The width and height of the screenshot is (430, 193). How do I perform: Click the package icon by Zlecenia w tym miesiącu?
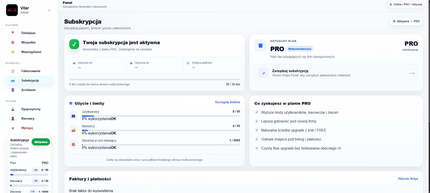pyautogui.click(x=73, y=144)
